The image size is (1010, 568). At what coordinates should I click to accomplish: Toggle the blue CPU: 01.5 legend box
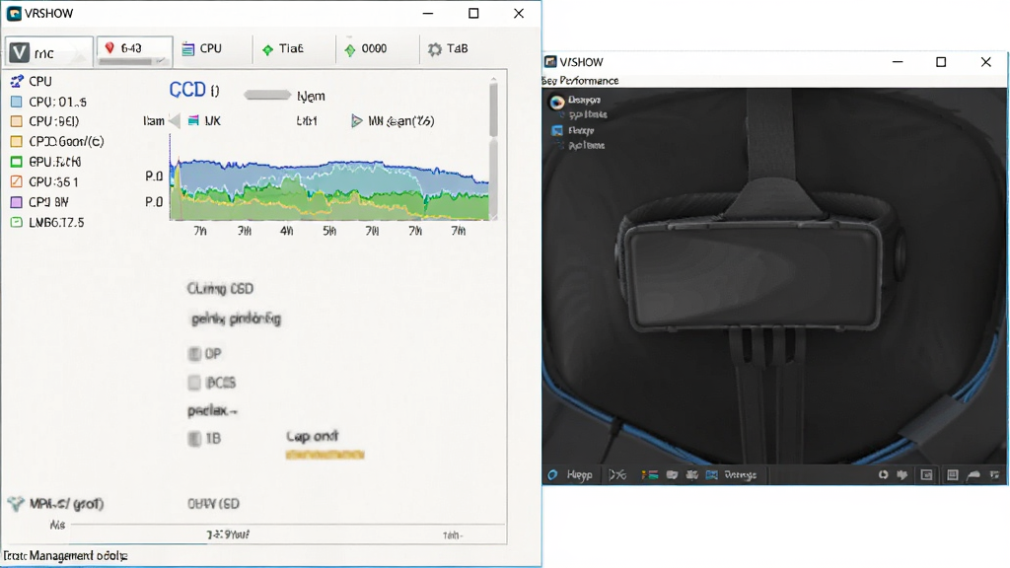coord(17,102)
